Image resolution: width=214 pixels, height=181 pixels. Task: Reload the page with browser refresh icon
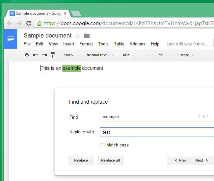(x=29, y=23)
